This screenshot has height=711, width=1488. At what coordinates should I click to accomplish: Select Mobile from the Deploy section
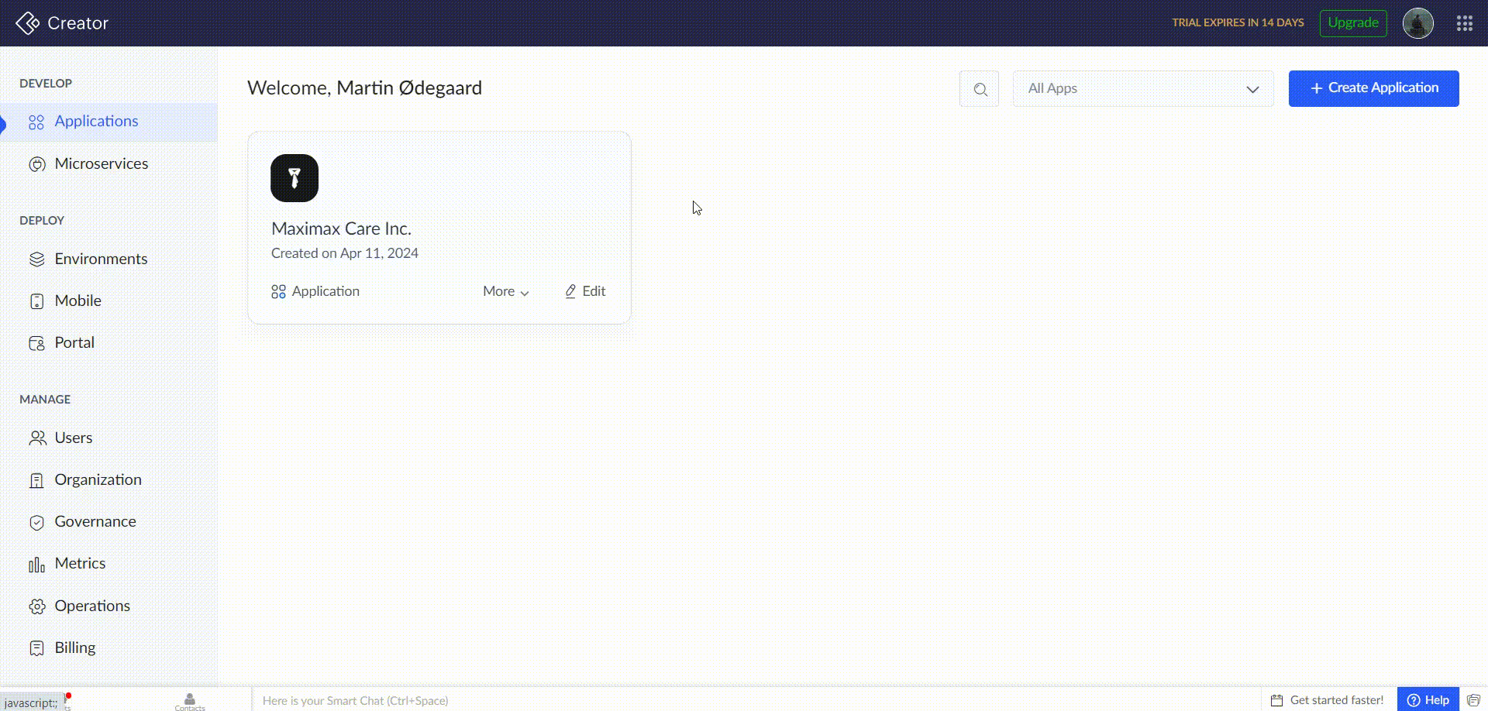(x=77, y=301)
